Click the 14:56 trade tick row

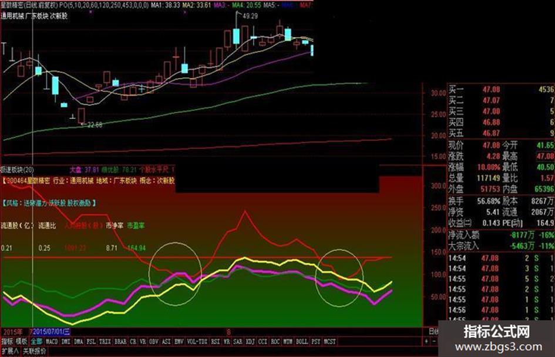(501, 310)
